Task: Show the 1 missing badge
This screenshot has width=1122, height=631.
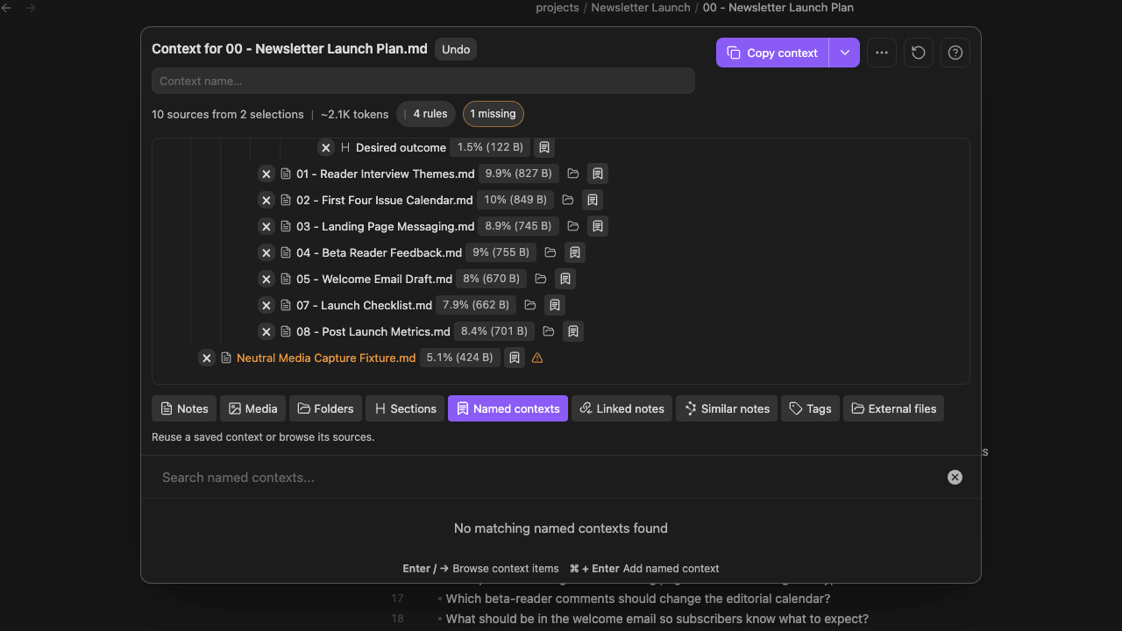Action: (493, 114)
